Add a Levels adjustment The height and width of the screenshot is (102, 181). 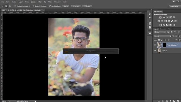pyautogui.click(x=164, y=18)
